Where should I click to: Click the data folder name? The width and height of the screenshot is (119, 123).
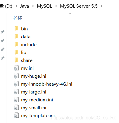click(x=26, y=37)
